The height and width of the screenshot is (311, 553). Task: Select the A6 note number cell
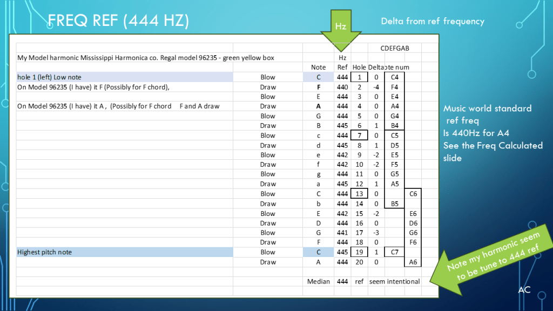point(413,262)
